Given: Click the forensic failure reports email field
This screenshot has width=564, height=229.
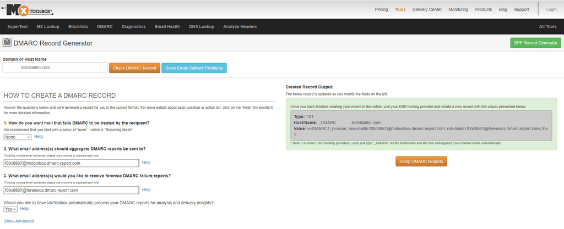Looking at the screenshot, I should 70,190.
